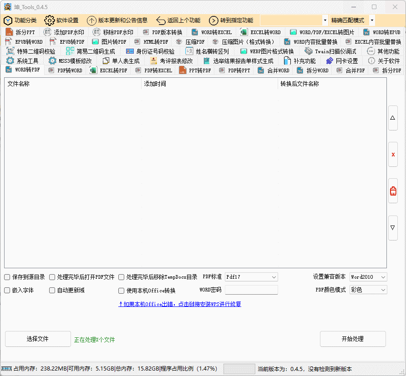Toggle 处理完毕后移除TempDocx目录 checkbox
The width and height of the screenshot is (406, 376).
[x=121, y=277]
